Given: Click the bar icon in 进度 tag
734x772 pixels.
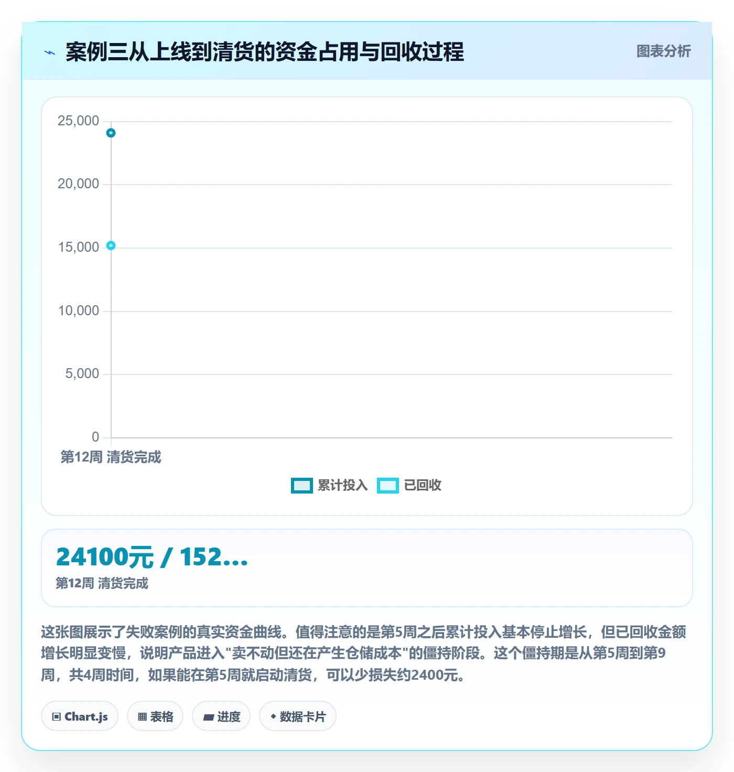Looking at the screenshot, I should (x=208, y=717).
